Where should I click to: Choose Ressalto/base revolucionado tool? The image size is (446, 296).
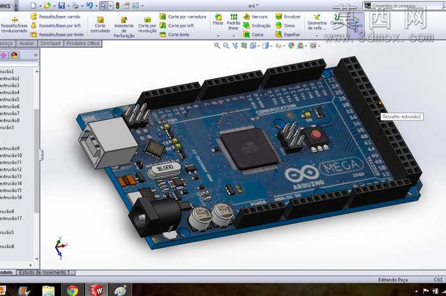click(x=14, y=25)
